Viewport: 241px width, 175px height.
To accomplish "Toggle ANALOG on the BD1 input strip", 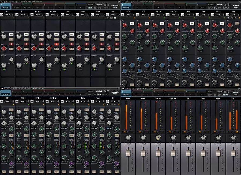I will click(11, 34).
